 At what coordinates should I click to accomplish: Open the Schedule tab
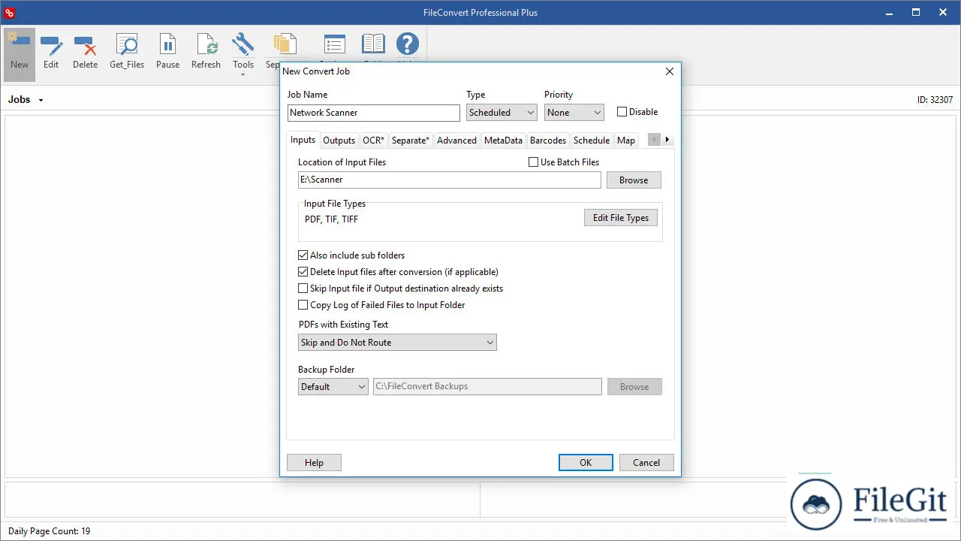[x=592, y=141]
